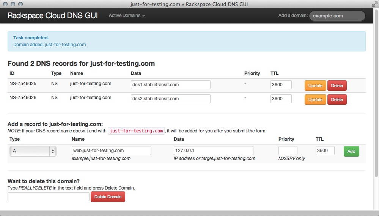The height and width of the screenshot is (216, 379).
Task: Update the NS-7546025 record
Action: coord(315,85)
